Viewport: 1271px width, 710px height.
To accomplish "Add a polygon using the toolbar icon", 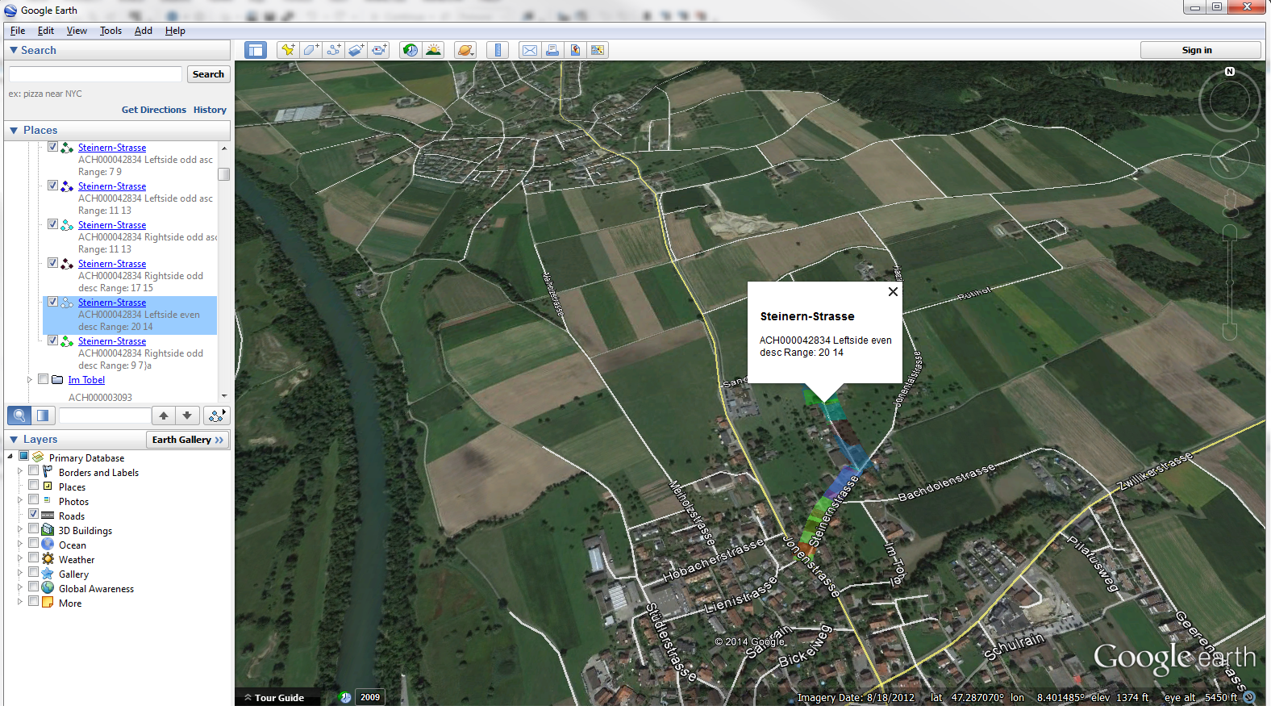I will click(x=310, y=50).
